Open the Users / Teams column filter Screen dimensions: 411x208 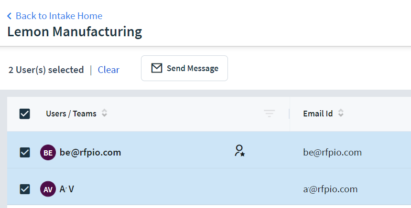[x=269, y=113]
